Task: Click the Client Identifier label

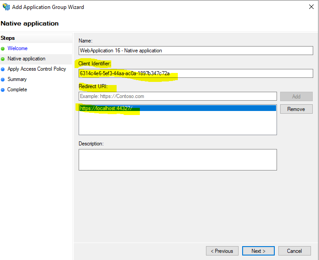Action: point(95,64)
